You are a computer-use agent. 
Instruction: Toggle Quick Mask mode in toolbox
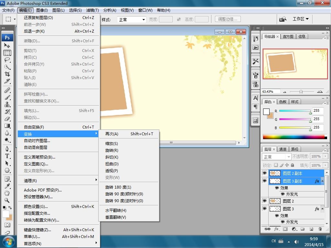tap(7, 225)
